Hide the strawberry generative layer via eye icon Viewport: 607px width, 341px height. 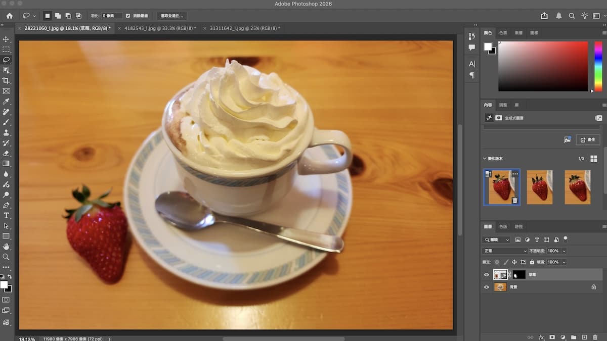pyautogui.click(x=487, y=275)
